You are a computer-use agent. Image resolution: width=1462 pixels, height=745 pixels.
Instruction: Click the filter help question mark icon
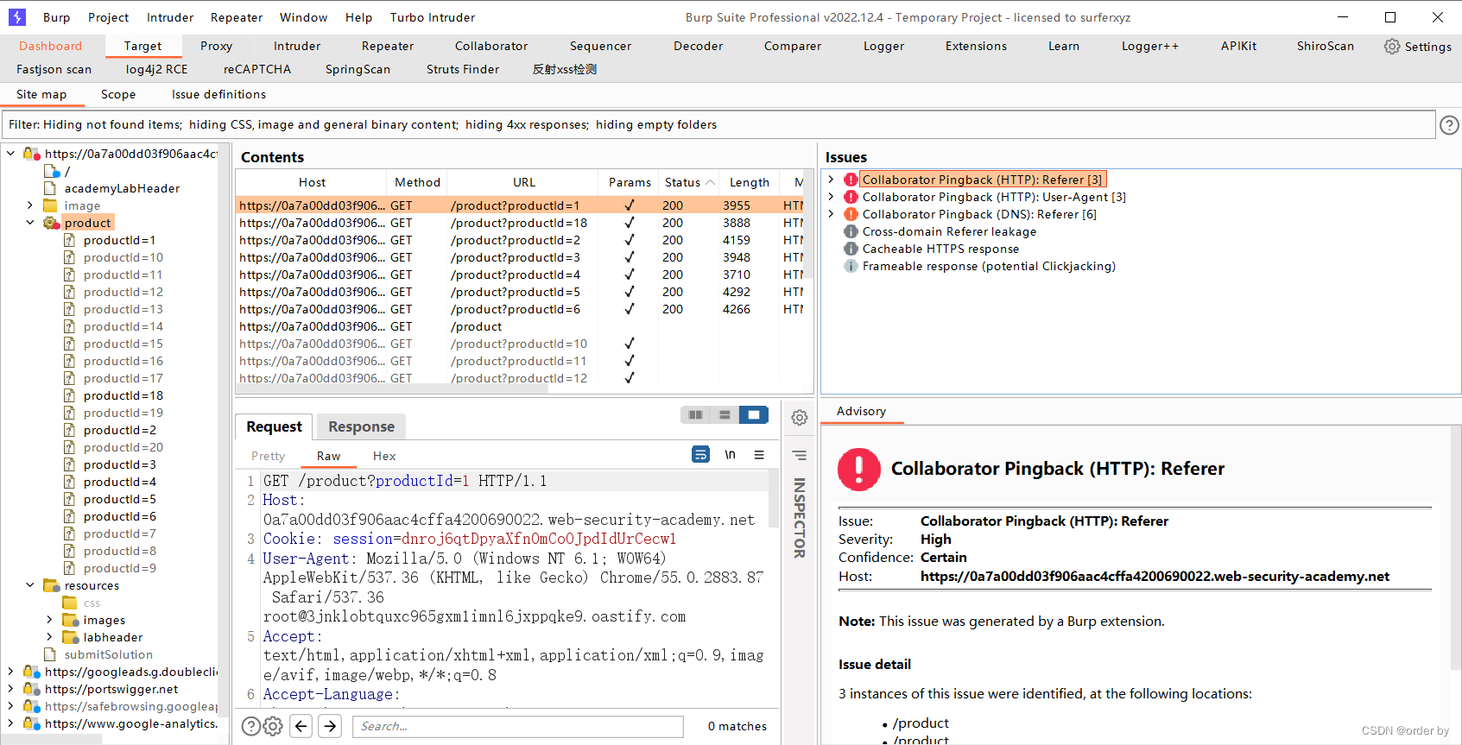(1449, 125)
